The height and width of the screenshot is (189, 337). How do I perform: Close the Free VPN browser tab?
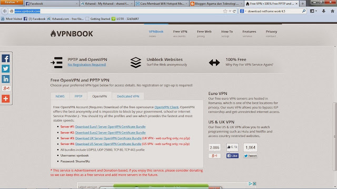(296, 4)
